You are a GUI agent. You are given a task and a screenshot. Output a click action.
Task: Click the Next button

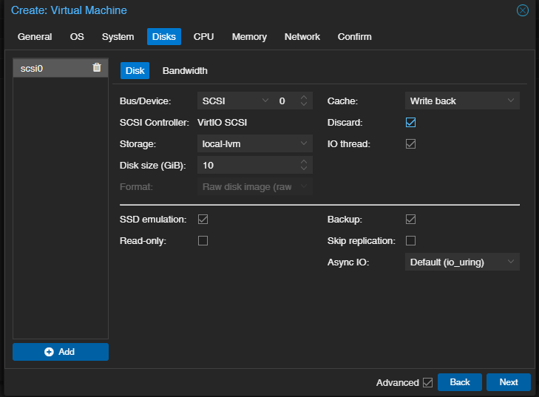click(508, 382)
